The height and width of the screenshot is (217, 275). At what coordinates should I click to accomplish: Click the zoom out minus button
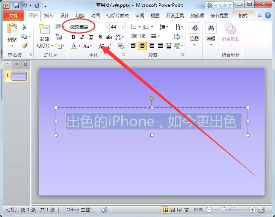(x=209, y=210)
